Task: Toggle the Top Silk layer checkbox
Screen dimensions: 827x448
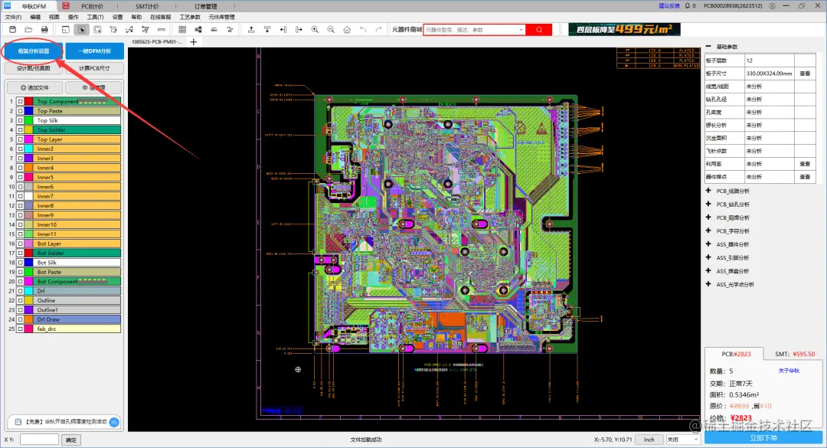Action: point(20,120)
